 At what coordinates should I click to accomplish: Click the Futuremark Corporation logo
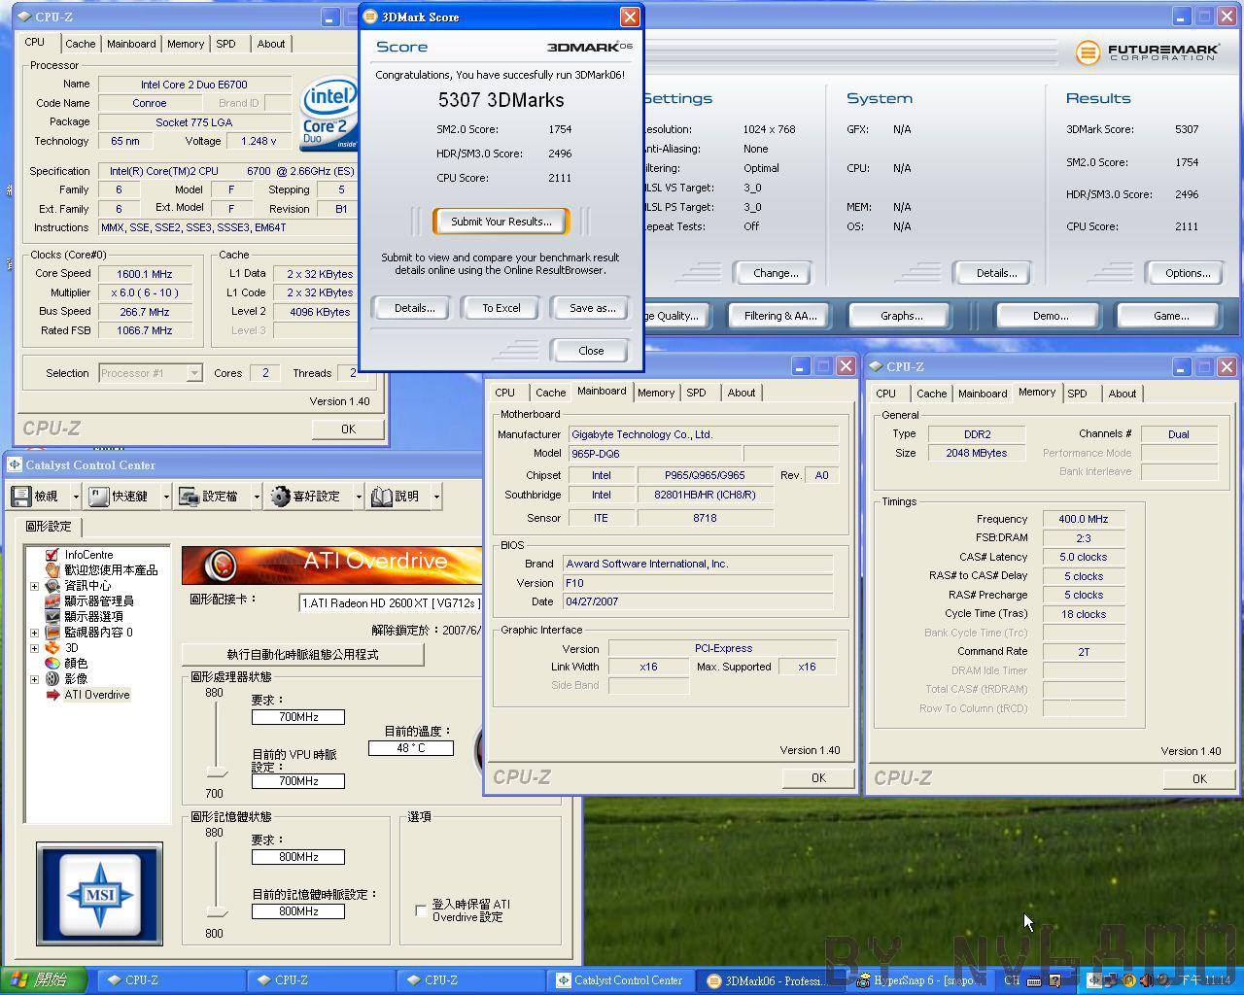click(1147, 51)
